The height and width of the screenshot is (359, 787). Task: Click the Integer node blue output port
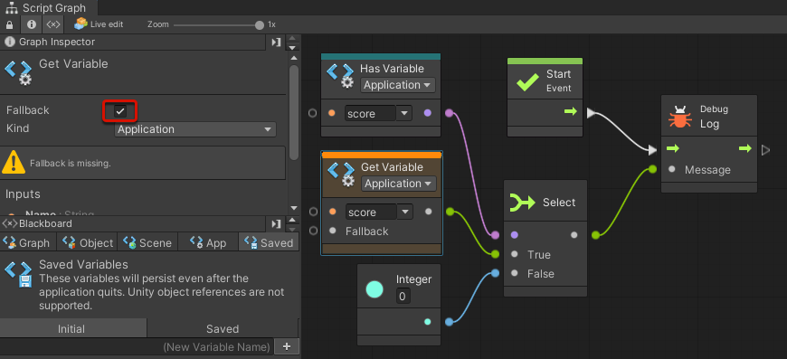450,322
